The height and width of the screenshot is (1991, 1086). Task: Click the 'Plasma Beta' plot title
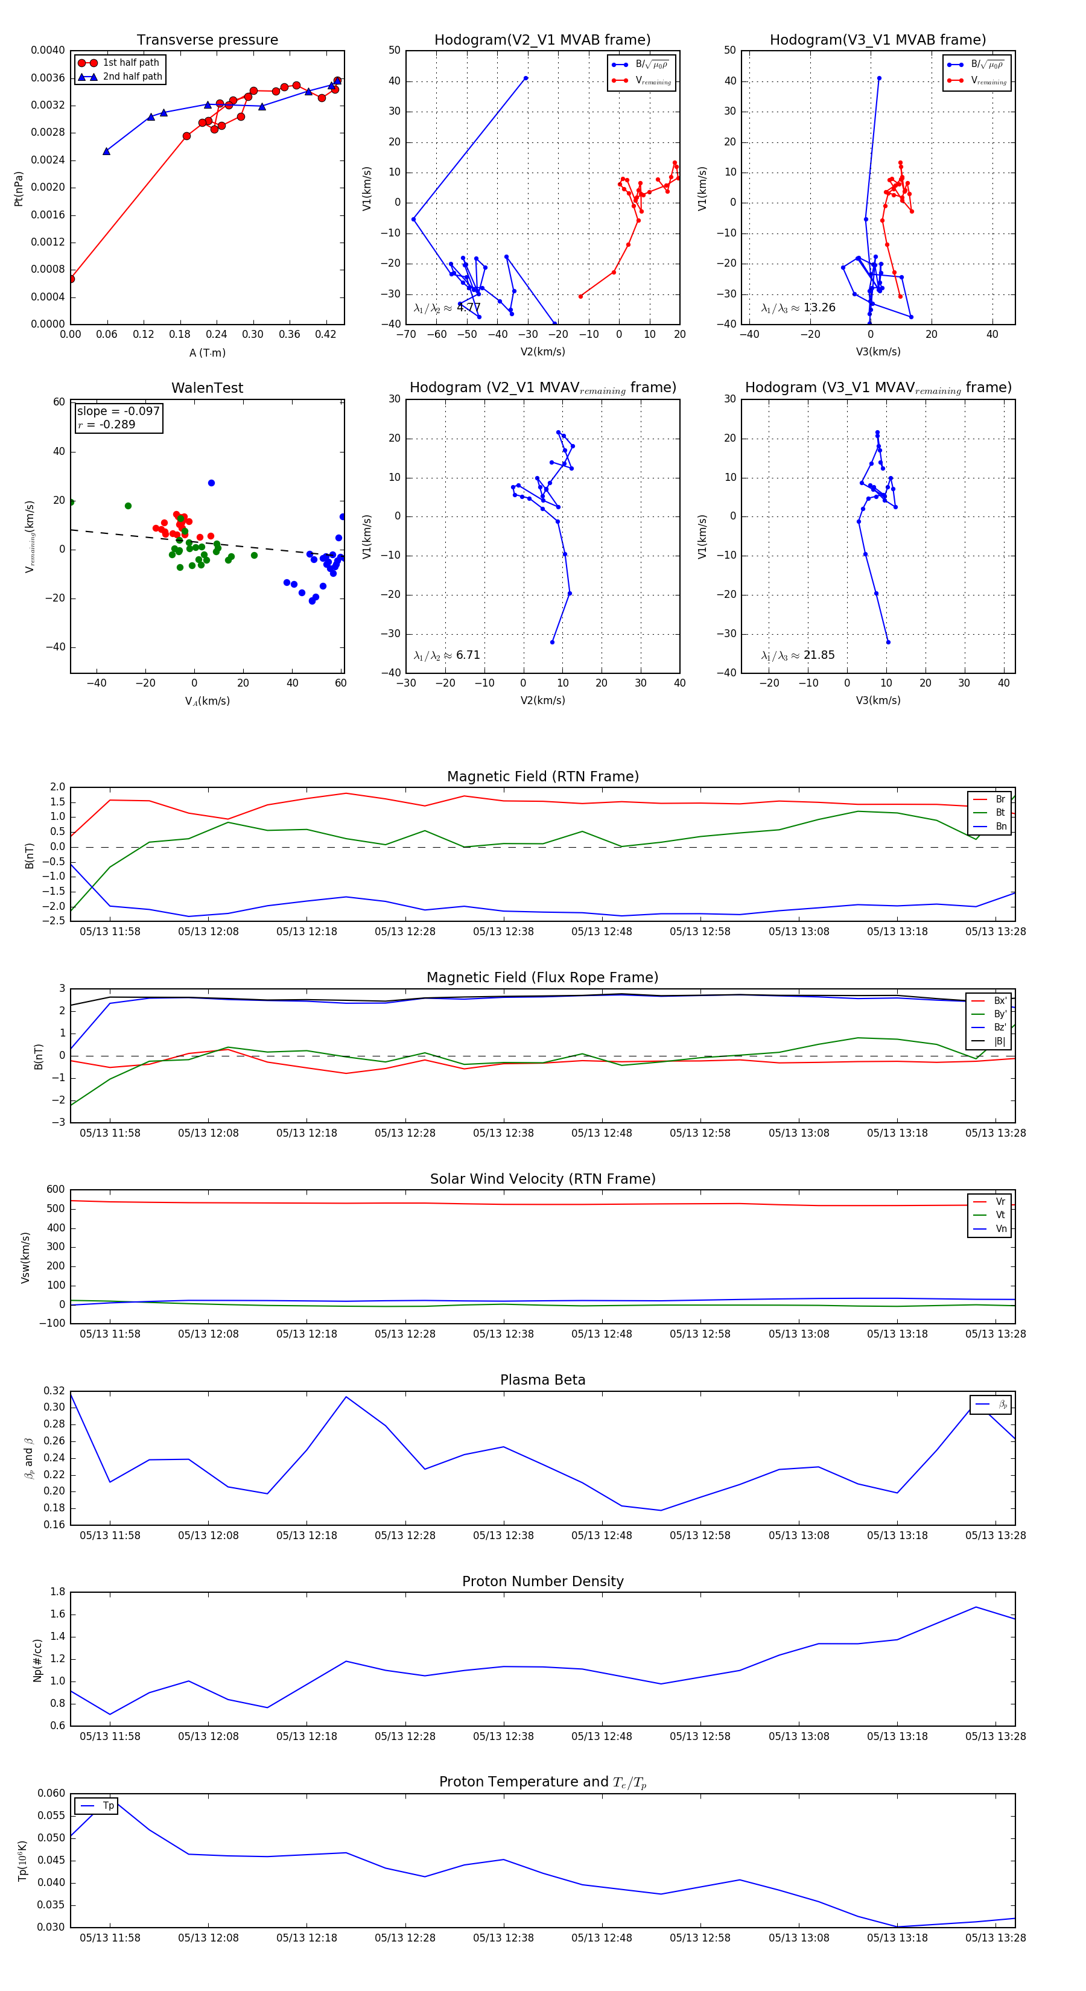pos(542,1380)
